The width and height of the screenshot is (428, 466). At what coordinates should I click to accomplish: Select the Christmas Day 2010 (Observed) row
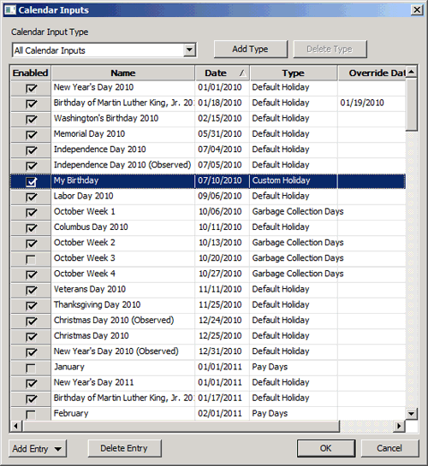click(x=208, y=320)
